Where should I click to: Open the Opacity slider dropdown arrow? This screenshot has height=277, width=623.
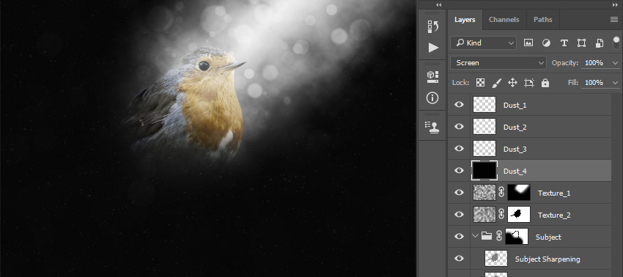pos(616,63)
